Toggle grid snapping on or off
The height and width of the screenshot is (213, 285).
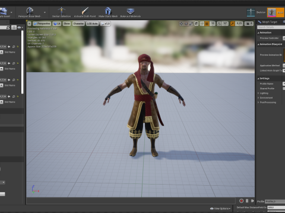(x=207, y=24)
